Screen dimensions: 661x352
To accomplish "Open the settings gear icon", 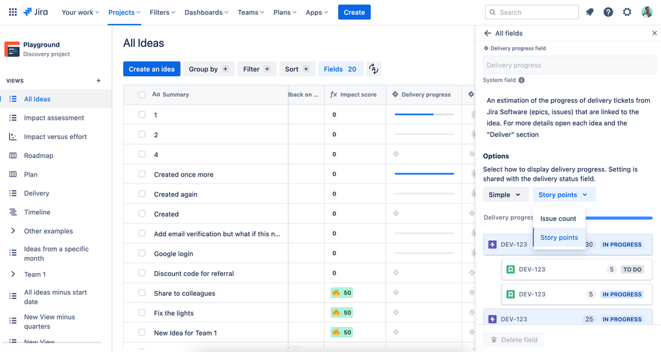I will pos(627,12).
